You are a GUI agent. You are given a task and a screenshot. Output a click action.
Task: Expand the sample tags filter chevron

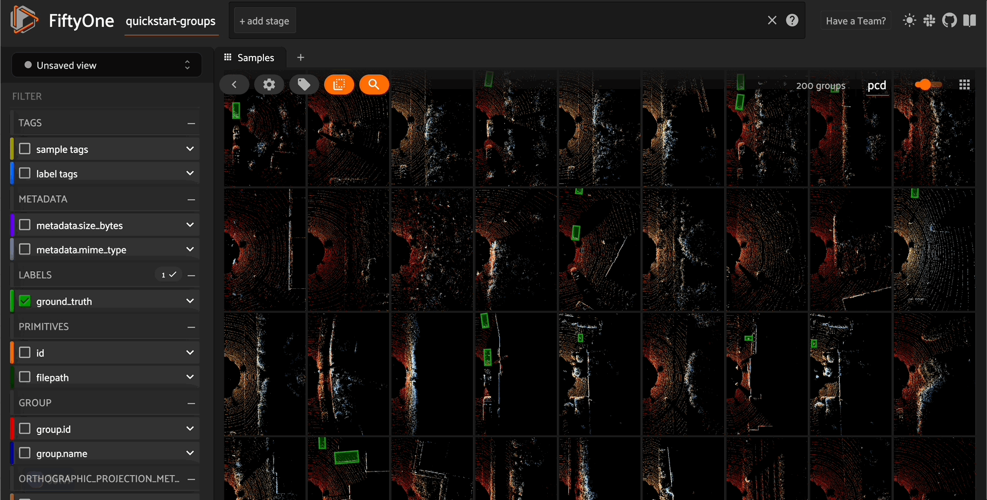pyautogui.click(x=190, y=149)
